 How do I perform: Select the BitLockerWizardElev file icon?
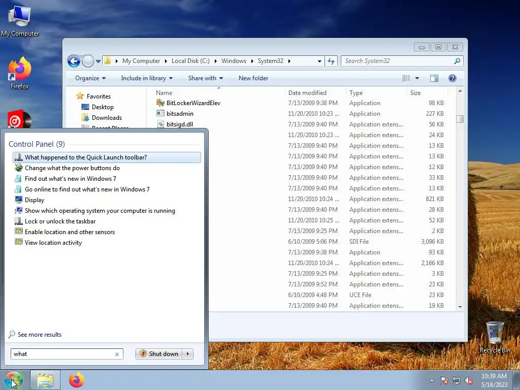click(160, 103)
